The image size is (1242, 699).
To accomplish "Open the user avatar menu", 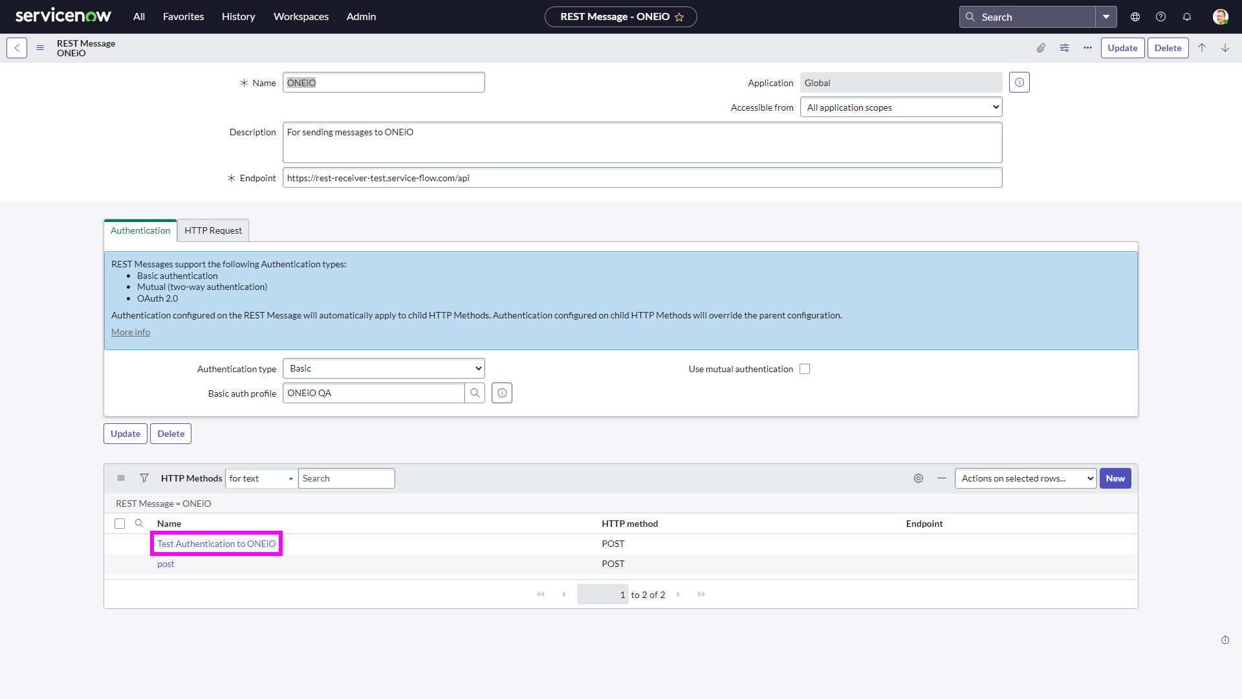I will pyautogui.click(x=1221, y=17).
